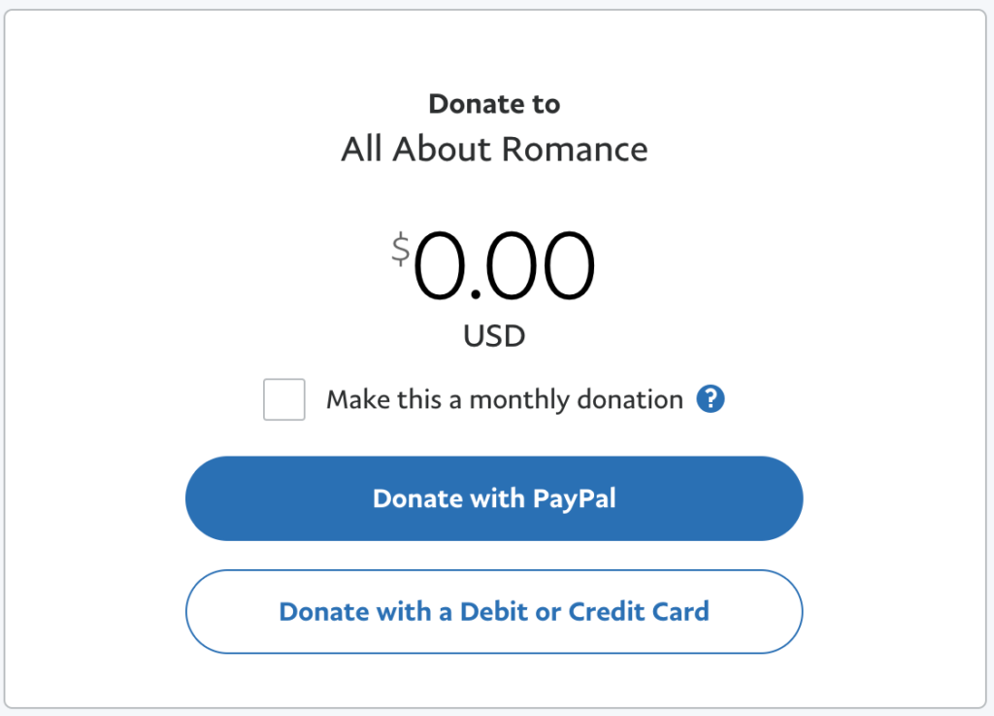Choose Donate with a Debit or Credit Card
The height and width of the screenshot is (716, 994).
click(x=493, y=611)
